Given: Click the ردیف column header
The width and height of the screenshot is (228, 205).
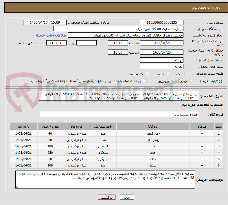Looking at the screenshot, I should coord(219,127).
